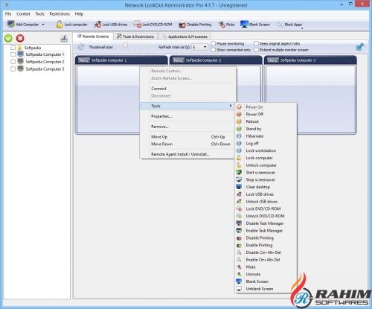The image size is (372, 309).
Task: Open Menu button of Softpedia Computer 3
Action: point(273,60)
